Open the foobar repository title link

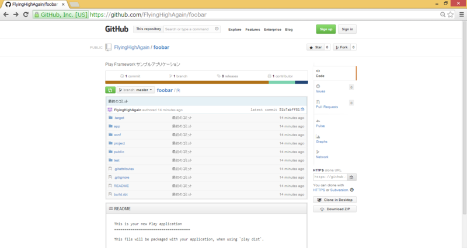point(161,47)
